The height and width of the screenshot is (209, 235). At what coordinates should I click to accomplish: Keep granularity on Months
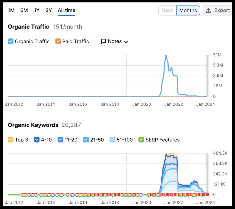click(x=188, y=10)
